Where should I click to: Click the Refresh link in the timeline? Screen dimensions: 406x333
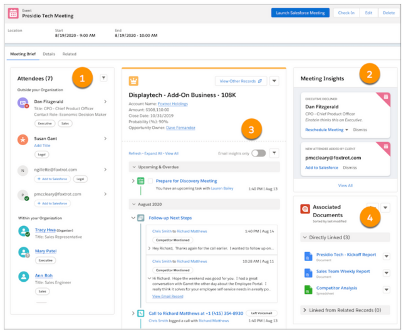click(x=135, y=153)
